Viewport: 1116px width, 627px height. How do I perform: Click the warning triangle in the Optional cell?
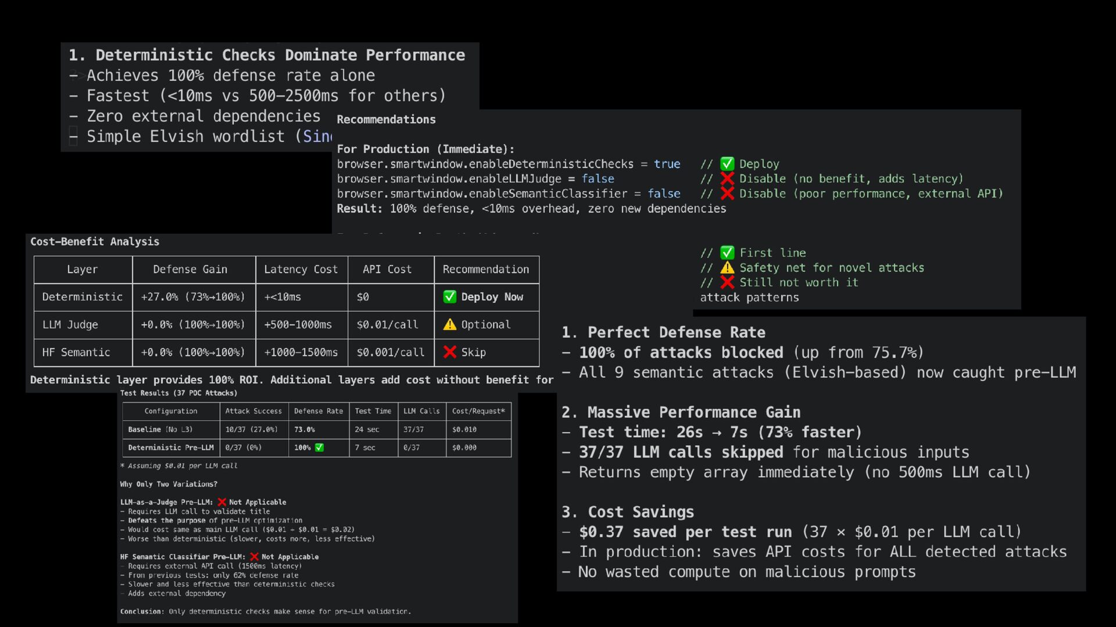click(x=450, y=325)
